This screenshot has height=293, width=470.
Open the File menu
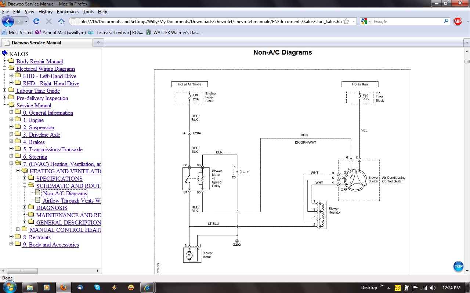click(5, 12)
